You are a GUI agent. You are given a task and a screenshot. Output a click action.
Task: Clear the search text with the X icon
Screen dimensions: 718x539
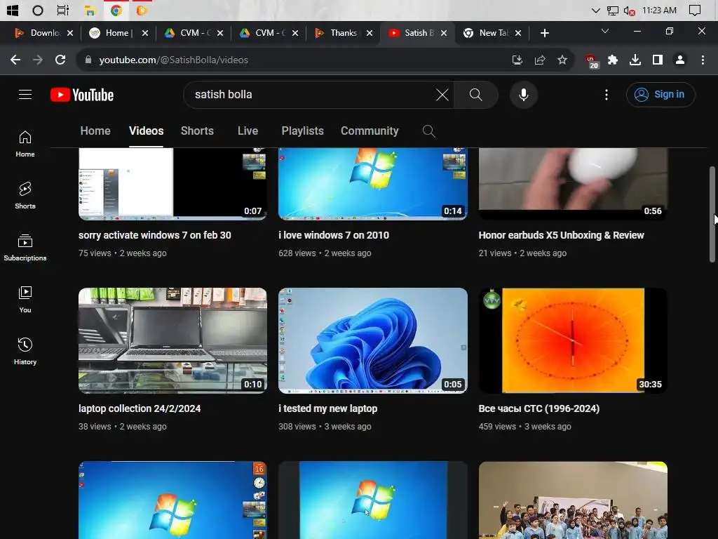(442, 95)
